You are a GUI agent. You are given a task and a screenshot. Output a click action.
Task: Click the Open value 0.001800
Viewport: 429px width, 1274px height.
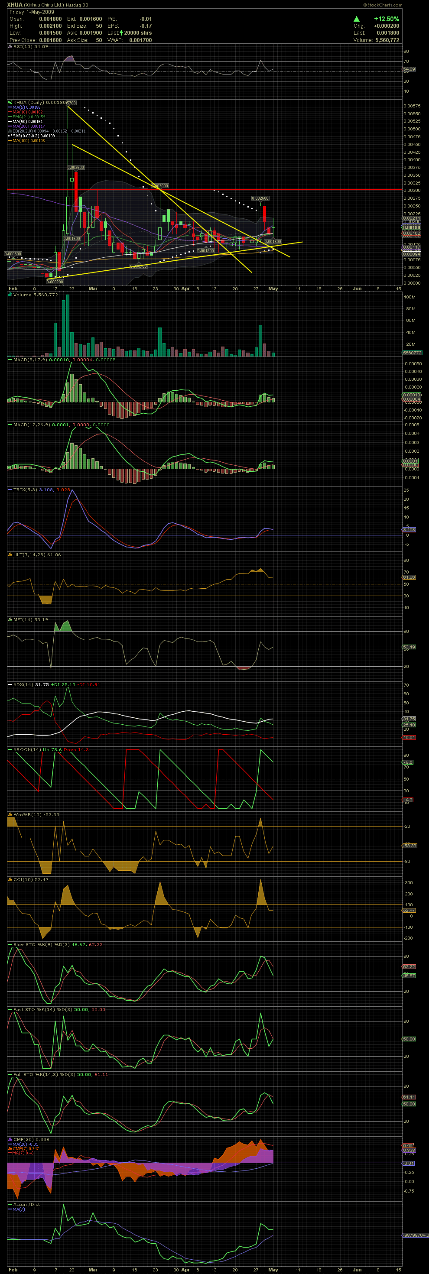(x=49, y=19)
